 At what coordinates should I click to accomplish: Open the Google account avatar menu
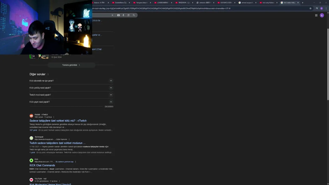(x=322, y=15)
